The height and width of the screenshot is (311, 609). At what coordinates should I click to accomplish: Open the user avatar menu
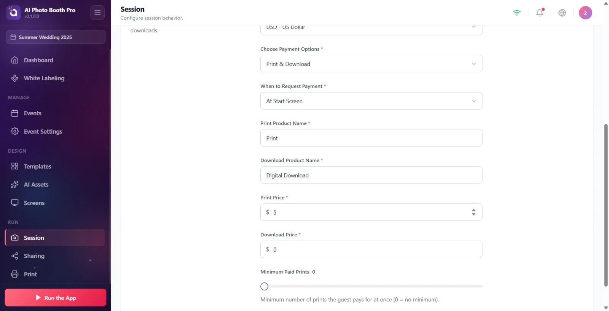coord(585,13)
